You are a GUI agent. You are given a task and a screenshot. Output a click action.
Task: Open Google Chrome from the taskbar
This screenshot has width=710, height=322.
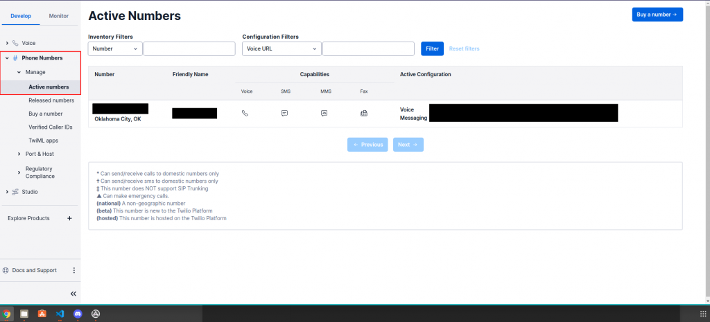click(6, 314)
